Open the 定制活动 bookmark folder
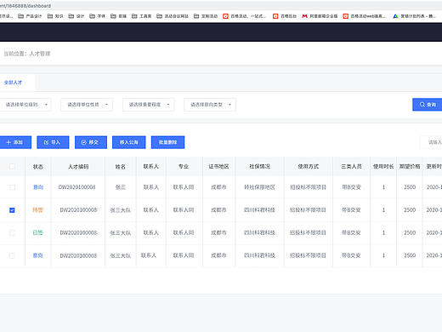442x332 pixels. 206,16
